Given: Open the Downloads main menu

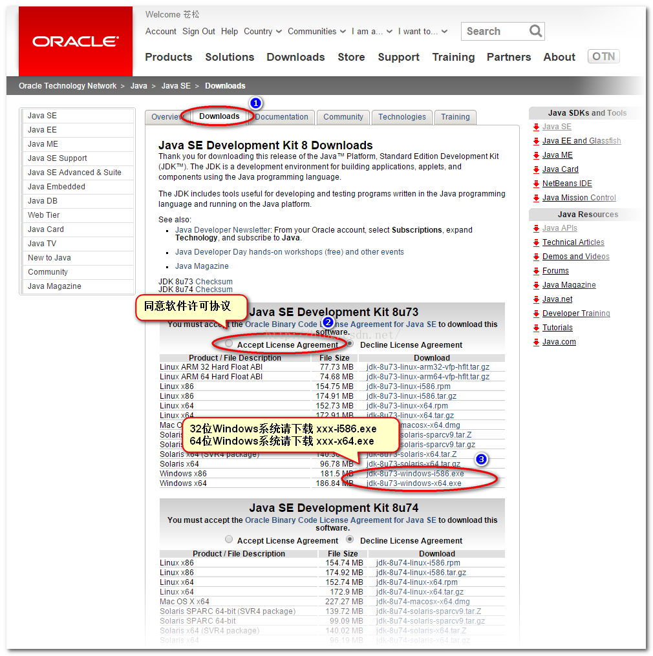Looking at the screenshot, I should [295, 57].
